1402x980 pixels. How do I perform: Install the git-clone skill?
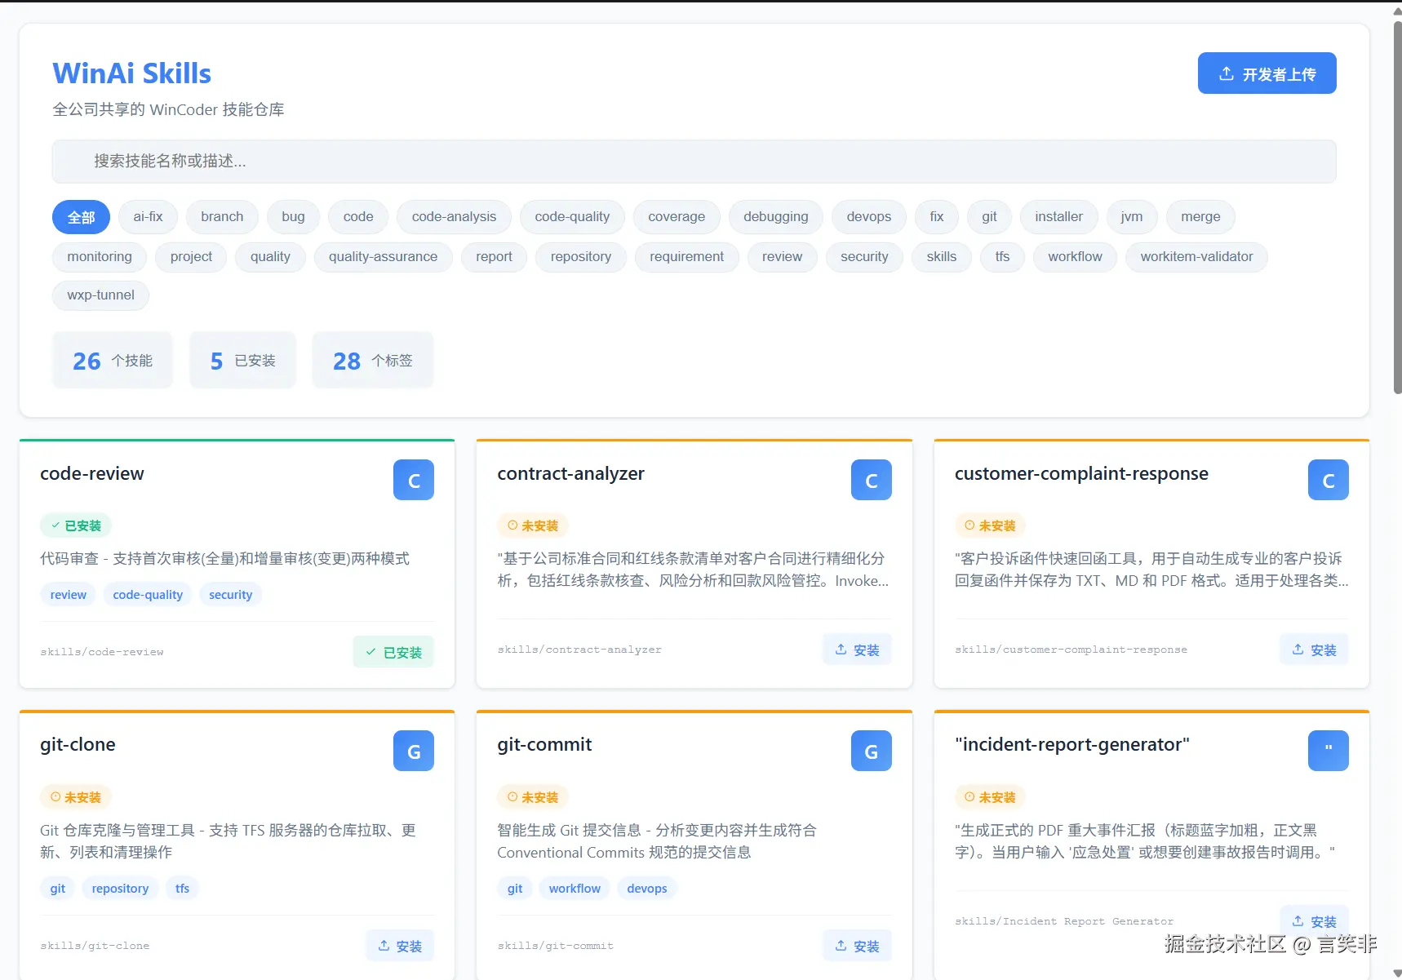tap(400, 946)
